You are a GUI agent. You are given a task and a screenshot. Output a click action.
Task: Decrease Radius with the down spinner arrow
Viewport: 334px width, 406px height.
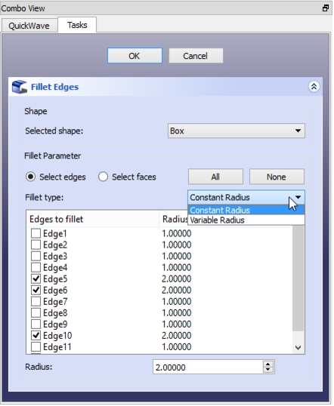[268, 371]
